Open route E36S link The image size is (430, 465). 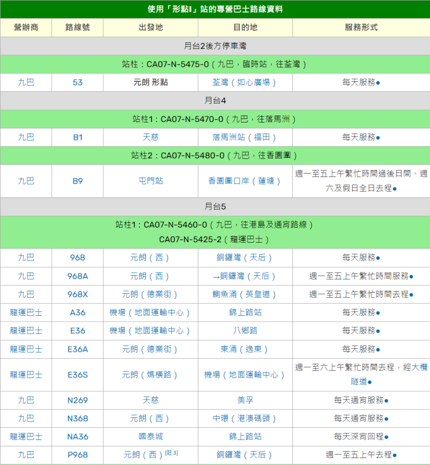coord(77,375)
